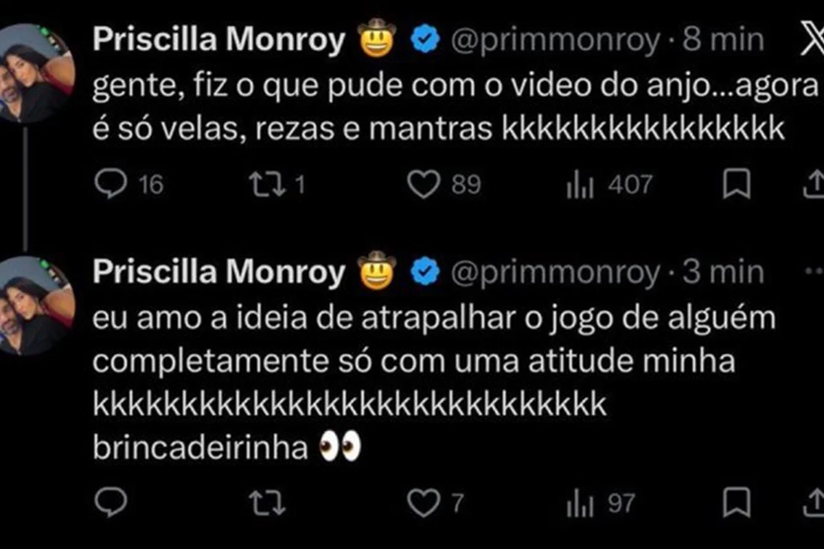Click the repost icon on the second tweet
824x549 pixels.
coord(268,502)
